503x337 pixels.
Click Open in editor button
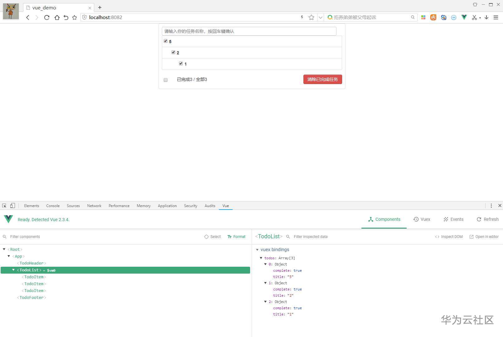point(484,237)
